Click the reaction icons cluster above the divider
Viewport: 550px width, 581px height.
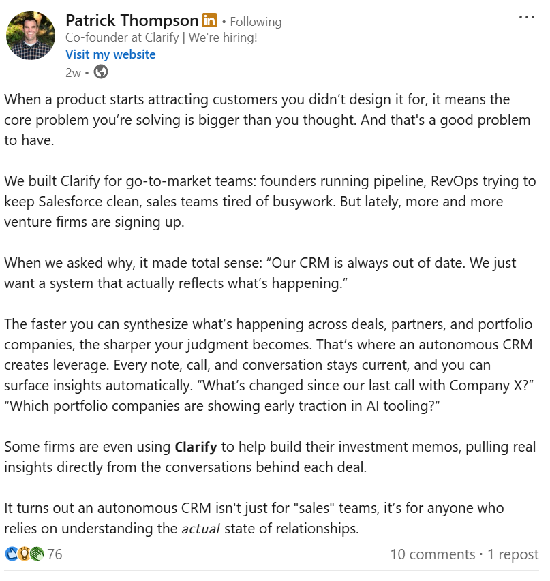[x=24, y=553]
